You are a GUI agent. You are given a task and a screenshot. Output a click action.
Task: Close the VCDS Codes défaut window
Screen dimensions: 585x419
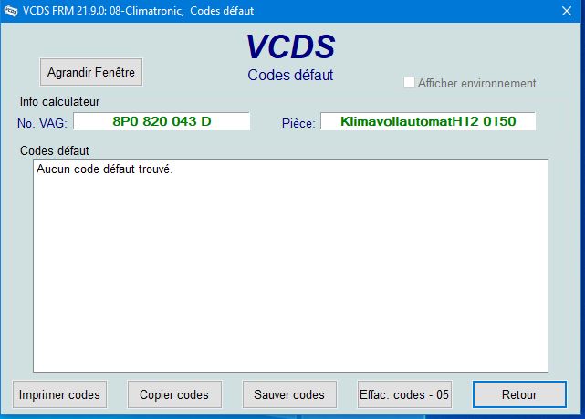[x=567, y=11]
